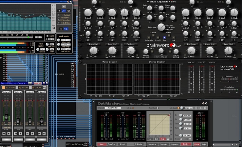This screenshot has width=242, height=147.
Task: Click the rms meter fallback knob
Action: (38, 49)
